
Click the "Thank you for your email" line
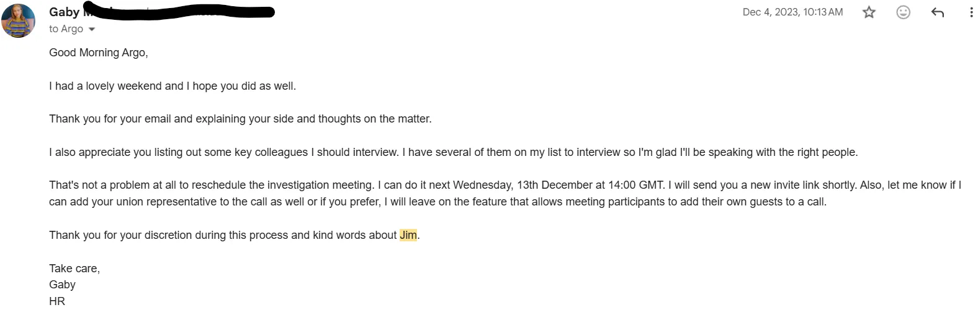tap(240, 119)
